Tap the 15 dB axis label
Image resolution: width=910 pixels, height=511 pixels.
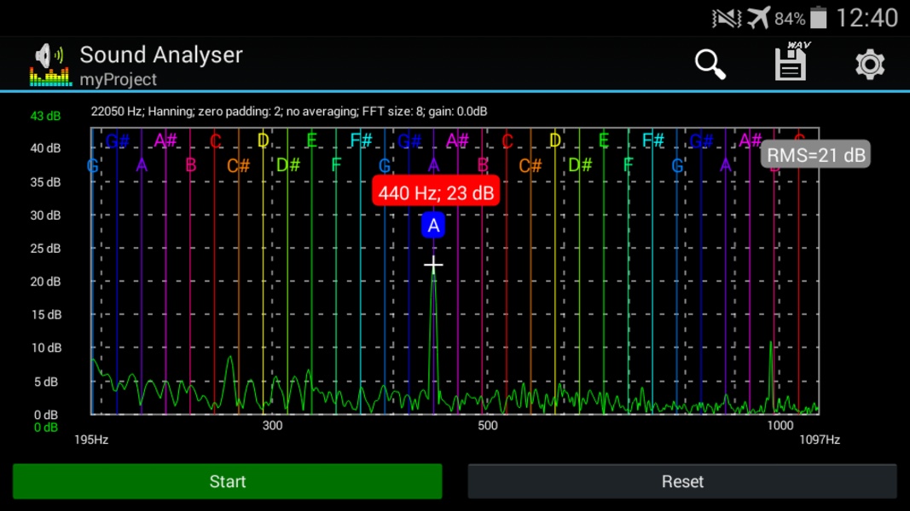46,314
